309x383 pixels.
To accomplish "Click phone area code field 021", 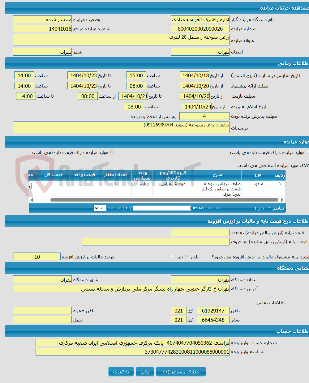I will [x=179, y=310].
